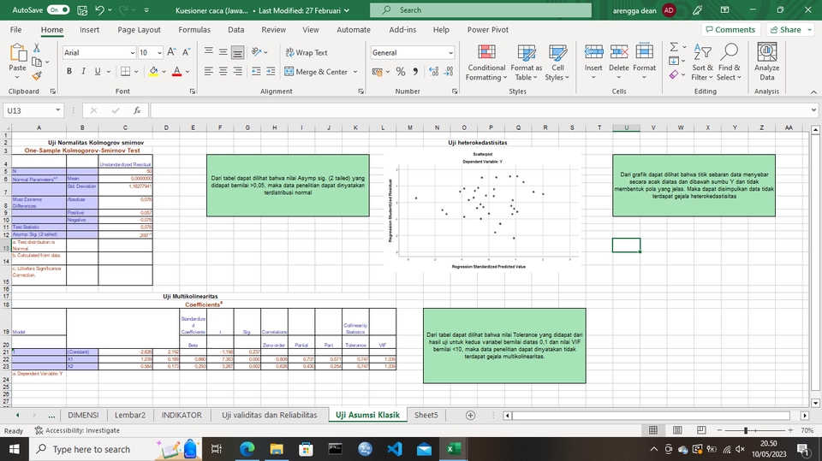
Task: Switch to Uji validitas dan Reliabilitas sheet
Action: click(x=270, y=415)
